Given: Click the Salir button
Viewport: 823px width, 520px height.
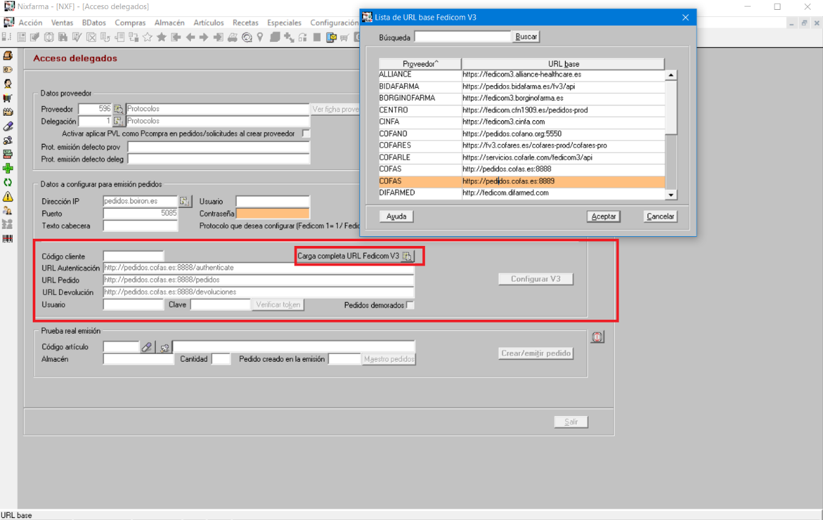Looking at the screenshot, I should click(571, 422).
